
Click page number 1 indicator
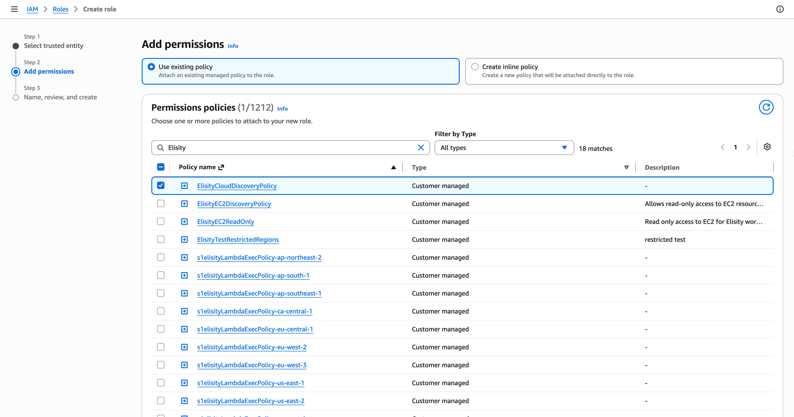[x=736, y=148]
